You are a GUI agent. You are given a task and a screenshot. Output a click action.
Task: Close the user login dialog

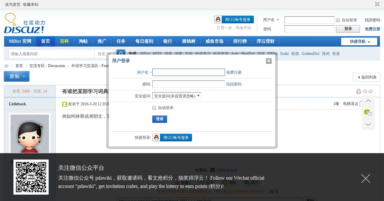point(269,61)
